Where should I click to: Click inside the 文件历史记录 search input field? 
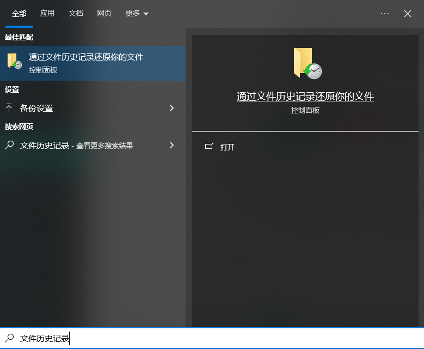pyautogui.click(x=218, y=338)
